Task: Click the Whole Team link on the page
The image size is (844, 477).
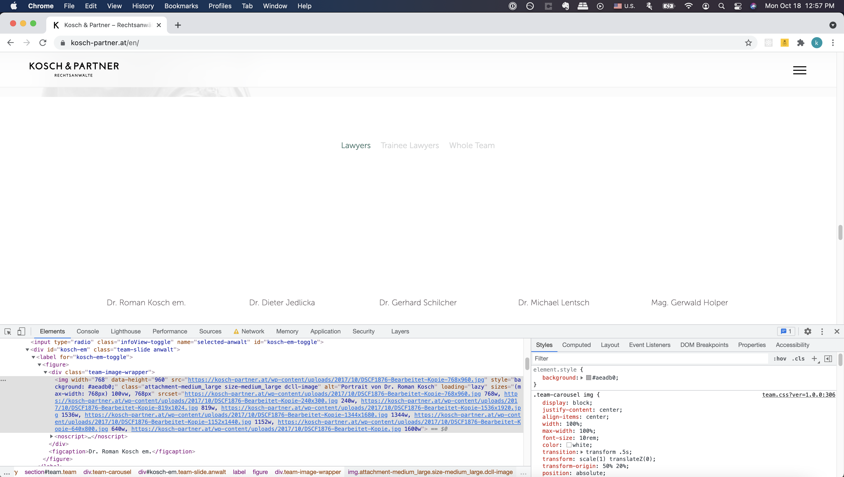Action: pyautogui.click(x=472, y=145)
